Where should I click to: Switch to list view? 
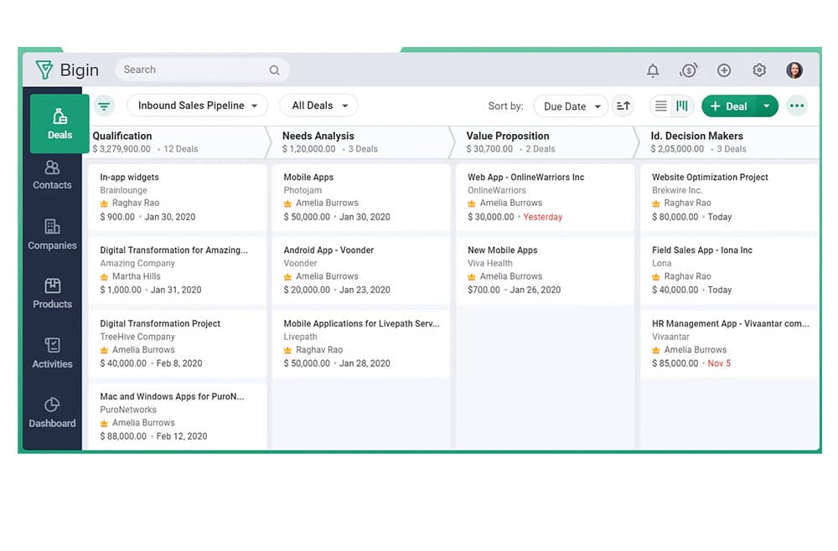[x=661, y=106]
